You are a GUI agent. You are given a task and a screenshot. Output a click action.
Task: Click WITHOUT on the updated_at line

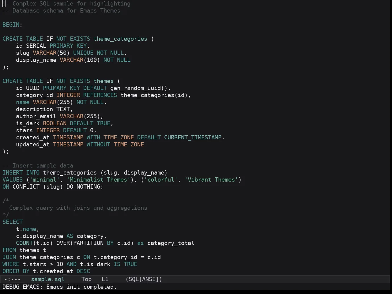click(x=98, y=145)
